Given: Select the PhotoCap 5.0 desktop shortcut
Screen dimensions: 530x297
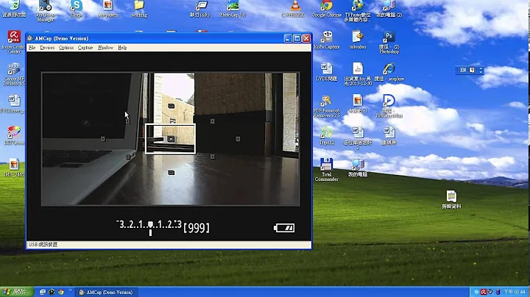Looking at the screenshot, I should (x=233, y=9).
